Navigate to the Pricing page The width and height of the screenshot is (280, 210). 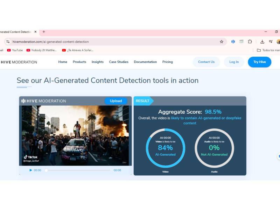[167, 62]
